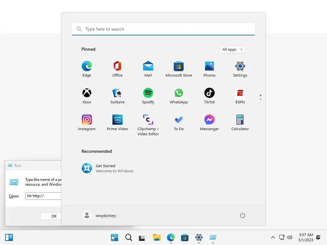Click the Type here to search box
This screenshot has height=245, width=327.
click(163, 29)
